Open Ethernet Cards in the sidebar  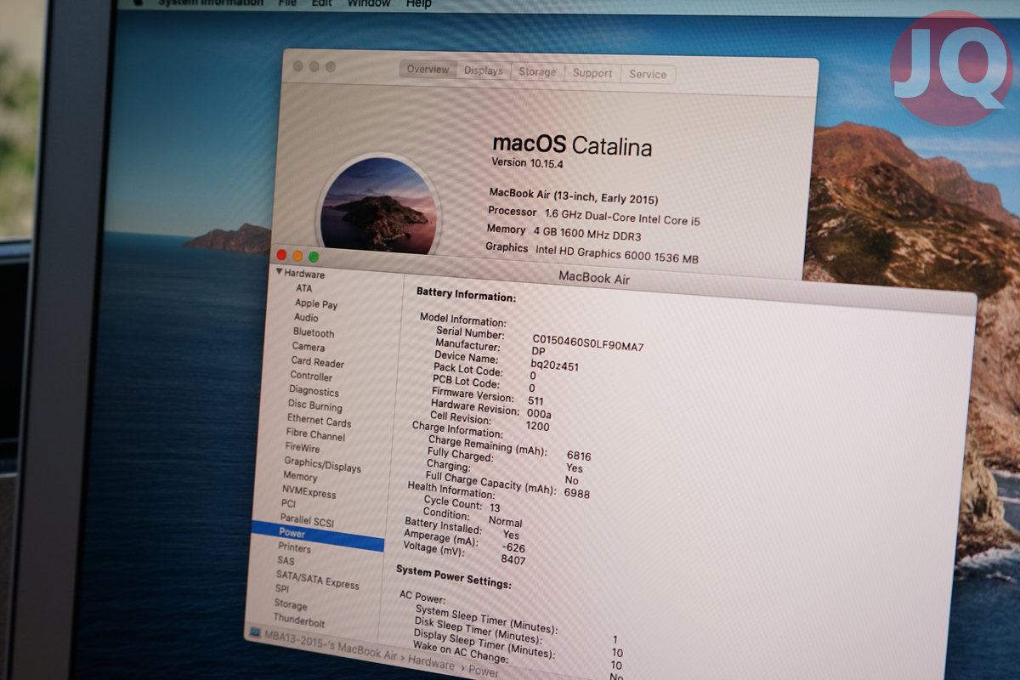319,421
